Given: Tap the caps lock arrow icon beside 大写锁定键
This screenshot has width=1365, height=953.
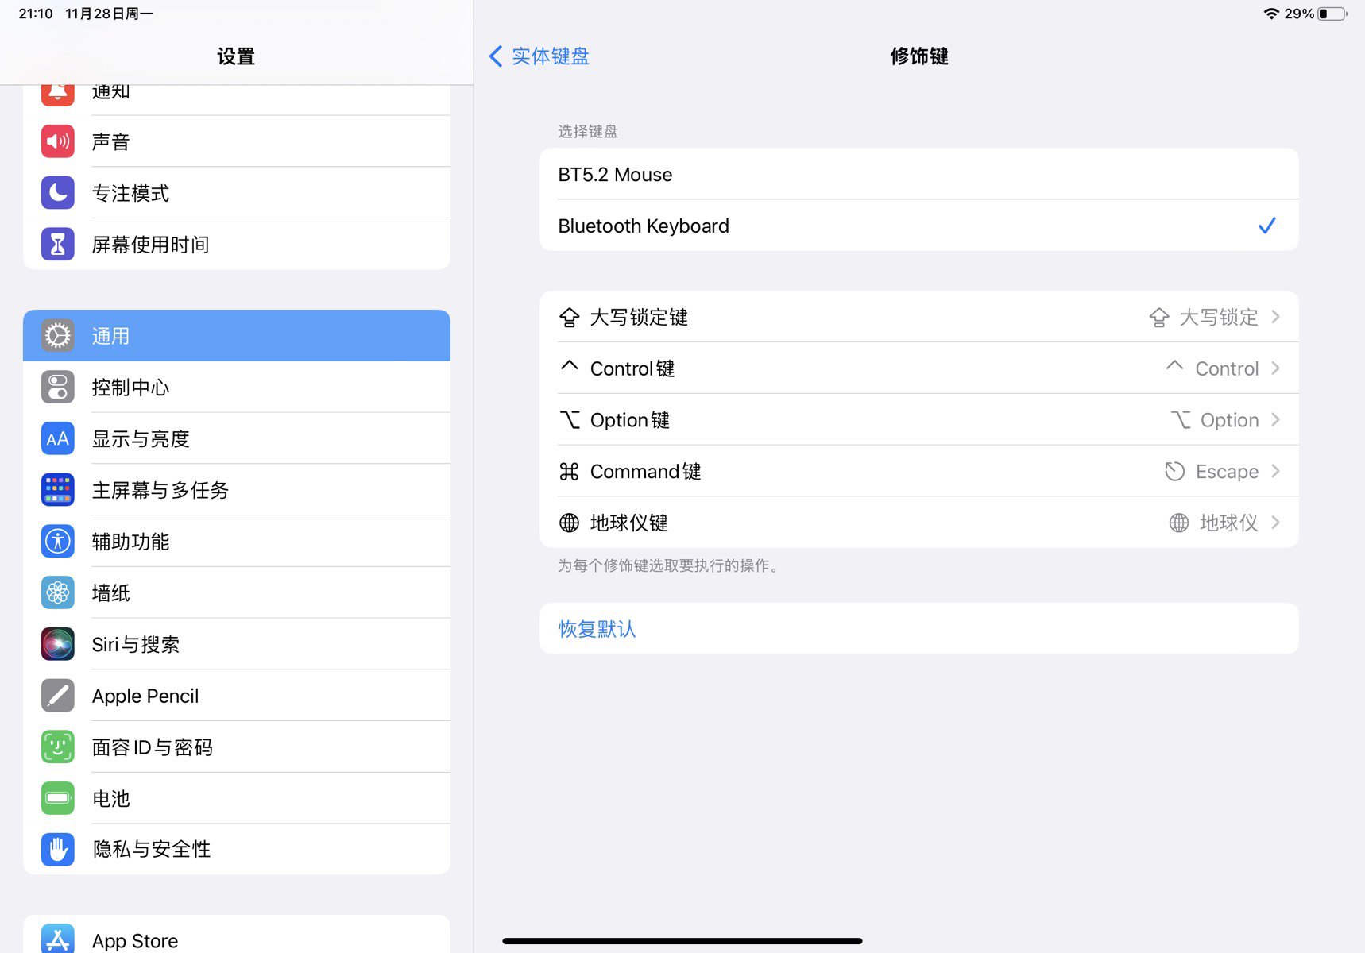Looking at the screenshot, I should click(x=569, y=318).
